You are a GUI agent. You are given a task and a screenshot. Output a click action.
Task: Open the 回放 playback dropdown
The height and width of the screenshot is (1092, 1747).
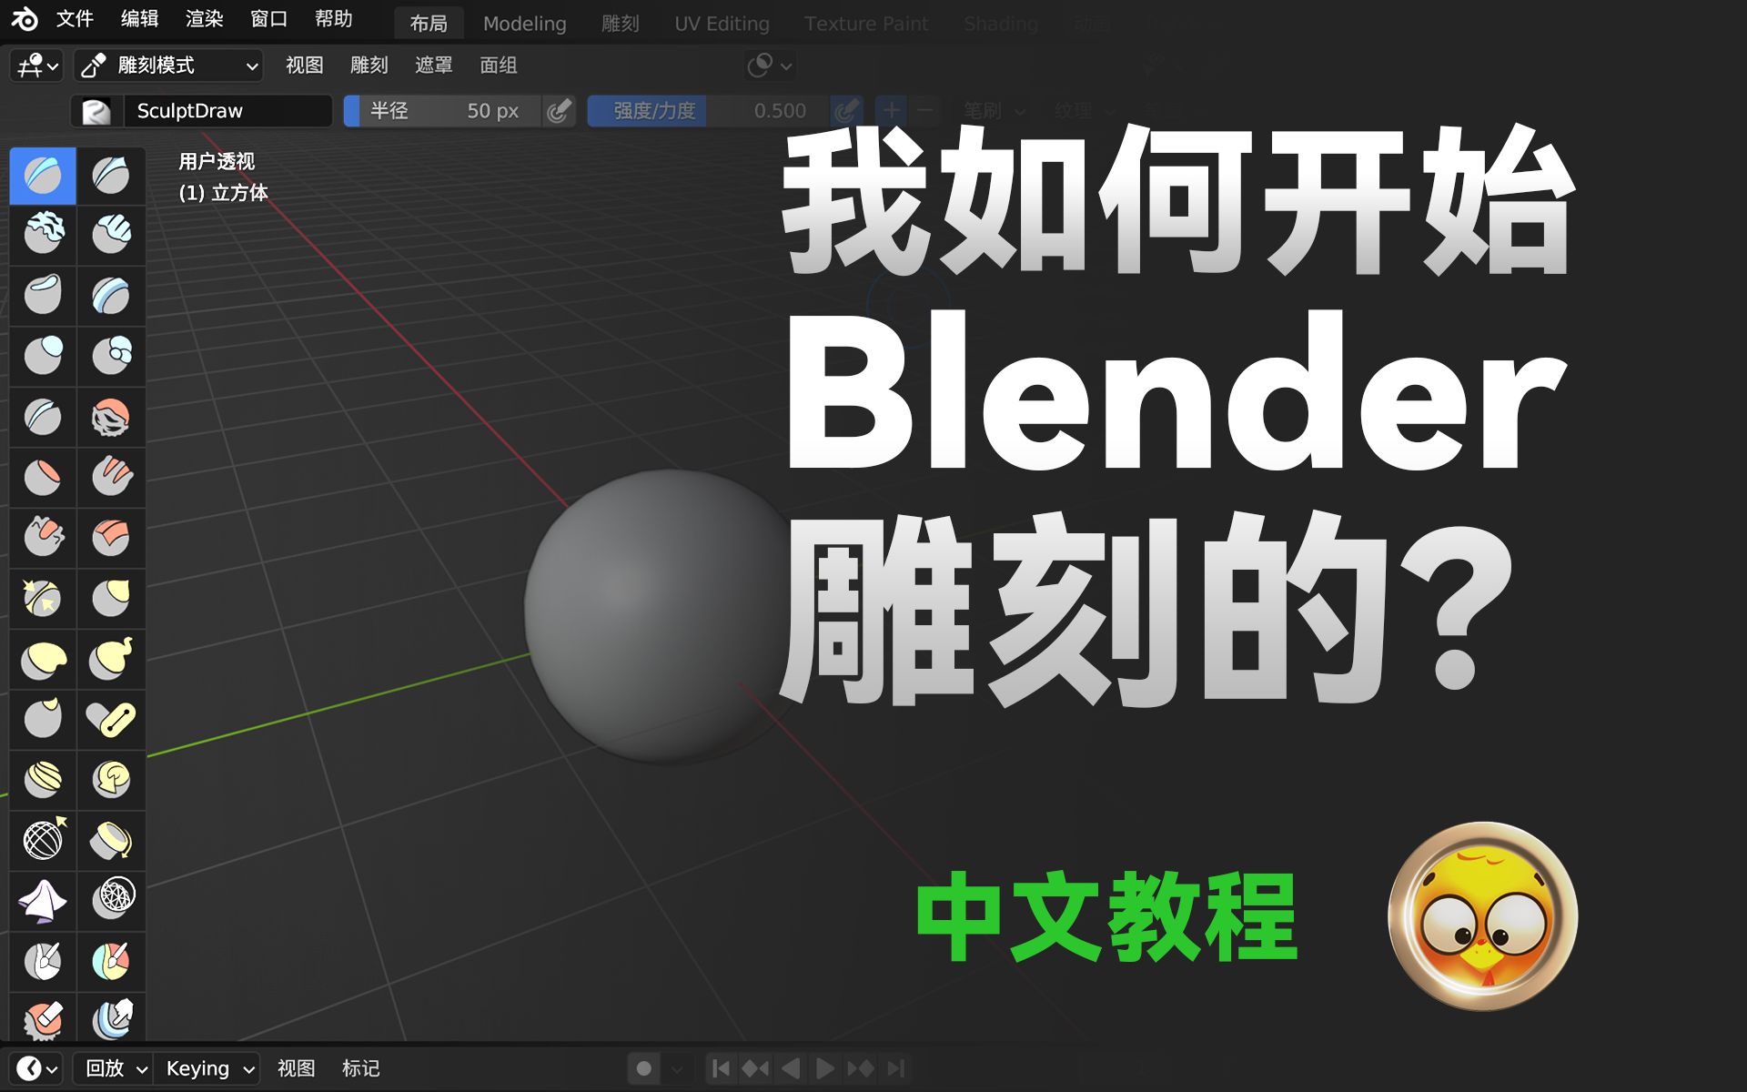pos(116,1068)
